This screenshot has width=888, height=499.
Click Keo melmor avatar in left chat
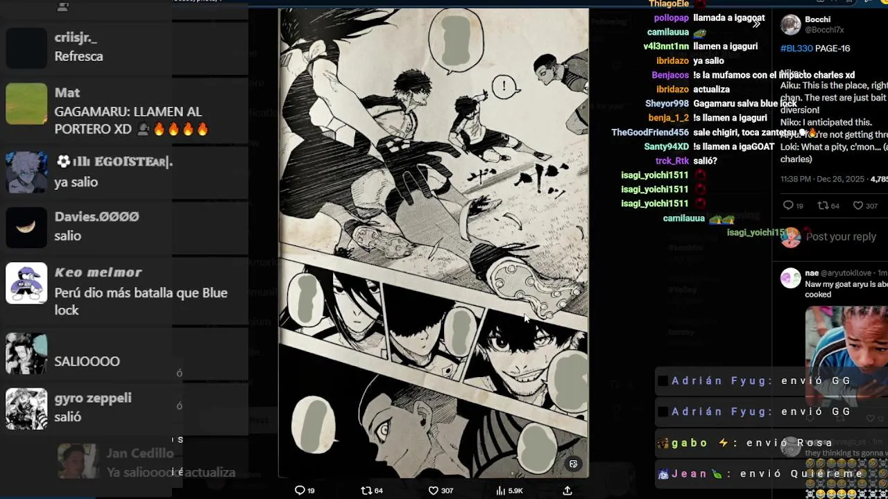pos(26,283)
